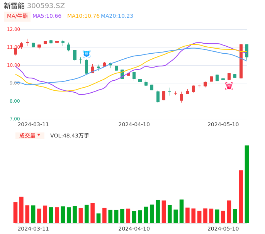
Task: Toggle the MA5 line legend
Action: point(47,16)
